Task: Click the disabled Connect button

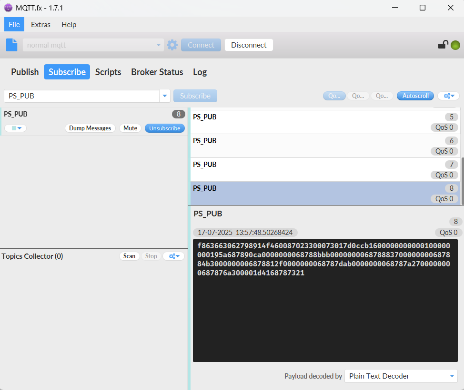Action: (x=201, y=45)
